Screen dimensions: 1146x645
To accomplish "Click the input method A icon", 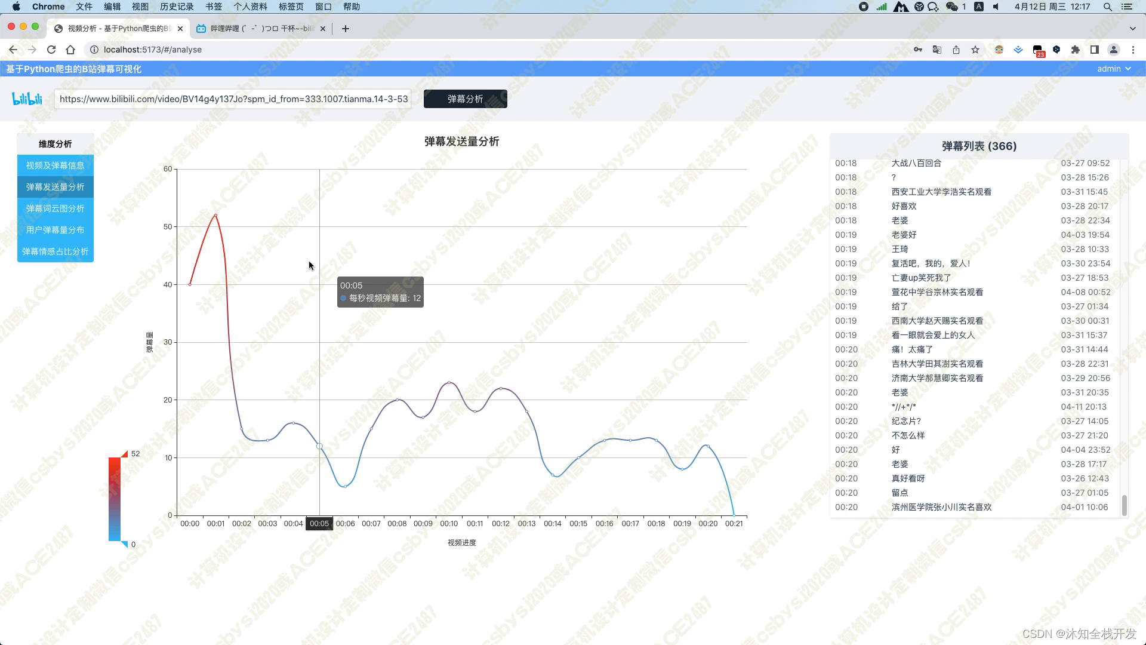I will (979, 7).
